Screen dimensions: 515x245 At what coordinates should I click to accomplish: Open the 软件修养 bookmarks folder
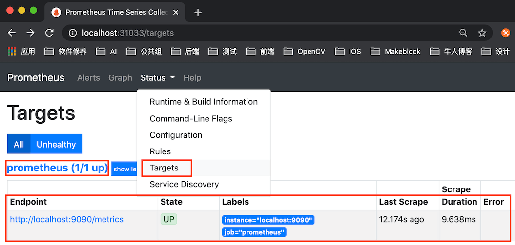pyautogui.click(x=65, y=52)
